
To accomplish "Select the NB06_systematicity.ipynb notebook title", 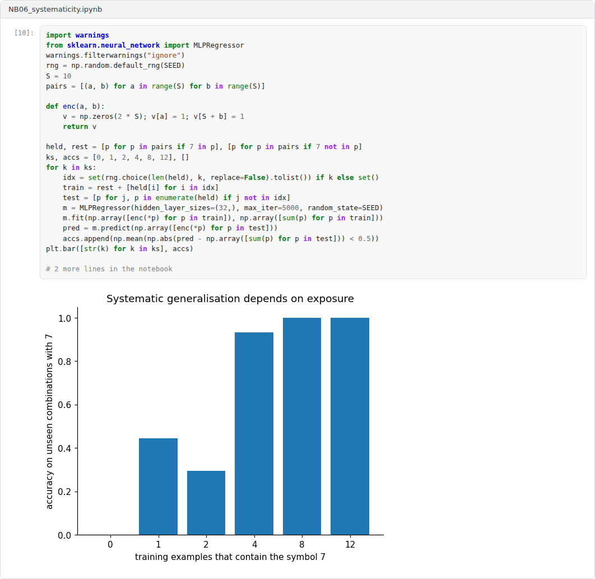I will tap(55, 9).
